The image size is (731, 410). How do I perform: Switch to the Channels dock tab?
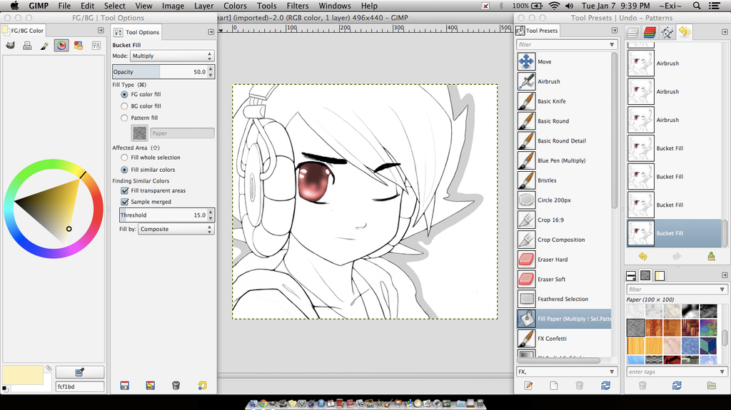pos(650,32)
